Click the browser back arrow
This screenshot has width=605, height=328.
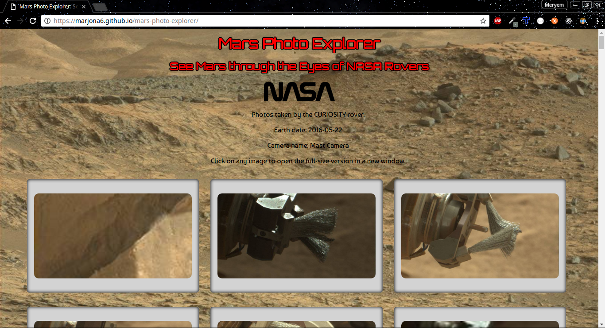click(8, 21)
